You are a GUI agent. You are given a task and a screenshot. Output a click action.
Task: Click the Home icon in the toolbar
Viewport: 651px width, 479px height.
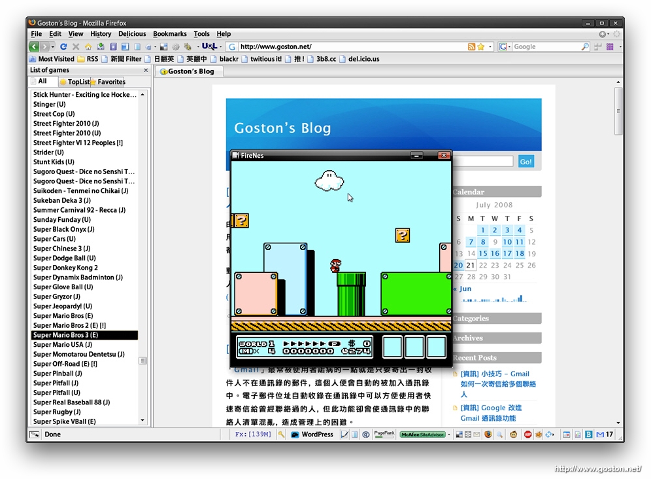(x=88, y=46)
